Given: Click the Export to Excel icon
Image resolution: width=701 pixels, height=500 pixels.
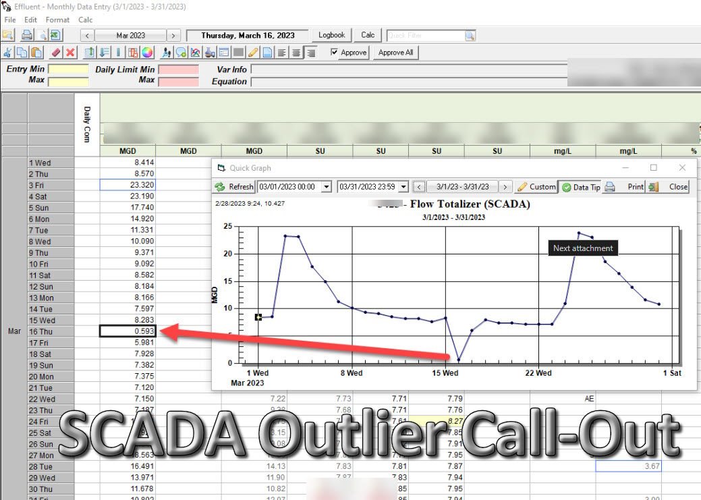Looking at the screenshot, I should click(55, 35).
